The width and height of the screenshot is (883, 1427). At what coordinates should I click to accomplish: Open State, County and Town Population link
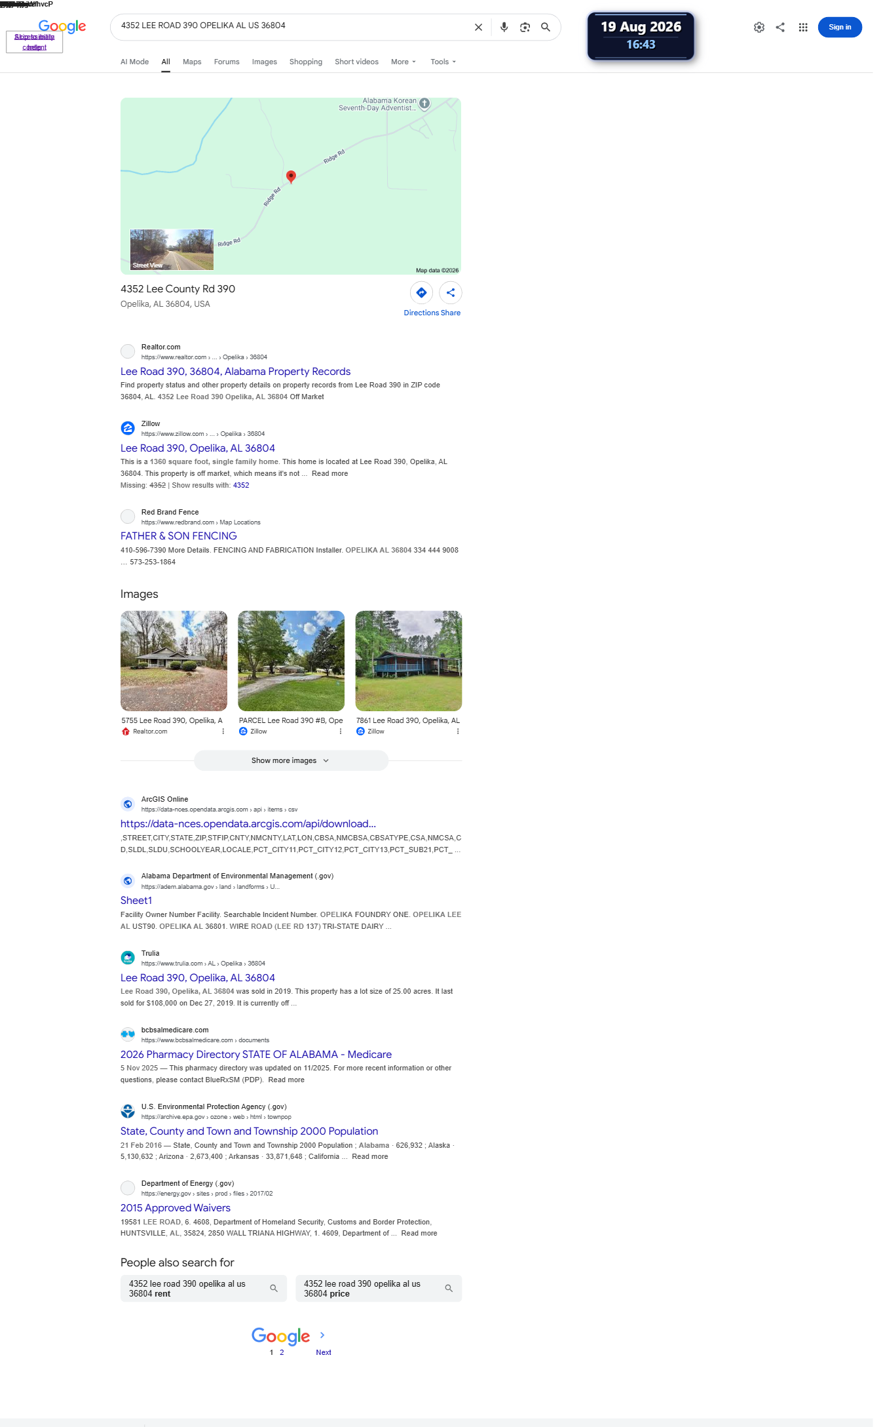(x=249, y=1131)
